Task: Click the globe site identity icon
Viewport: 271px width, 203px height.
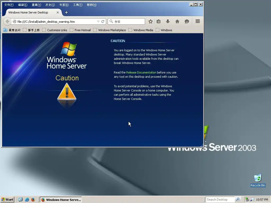Action: pos(15,21)
